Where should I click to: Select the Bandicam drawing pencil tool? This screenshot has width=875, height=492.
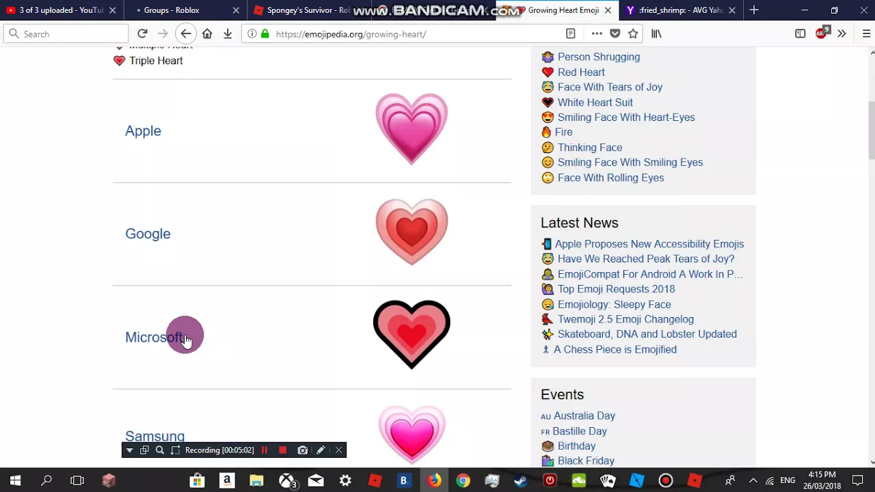(x=321, y=450)
